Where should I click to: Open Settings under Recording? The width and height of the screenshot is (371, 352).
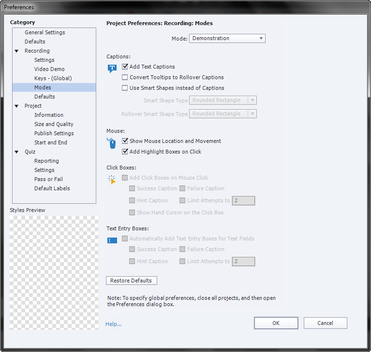click(44, 60)
